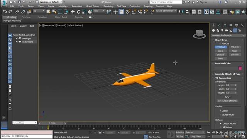Activate the Select and Rotate tool

coord(78,12)
